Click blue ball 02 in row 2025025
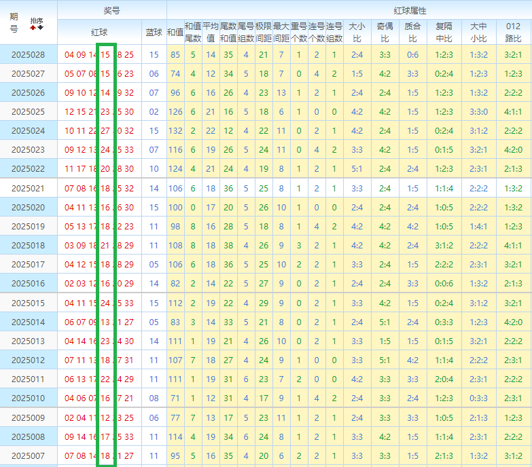532x467 pixels. [154, 112]
